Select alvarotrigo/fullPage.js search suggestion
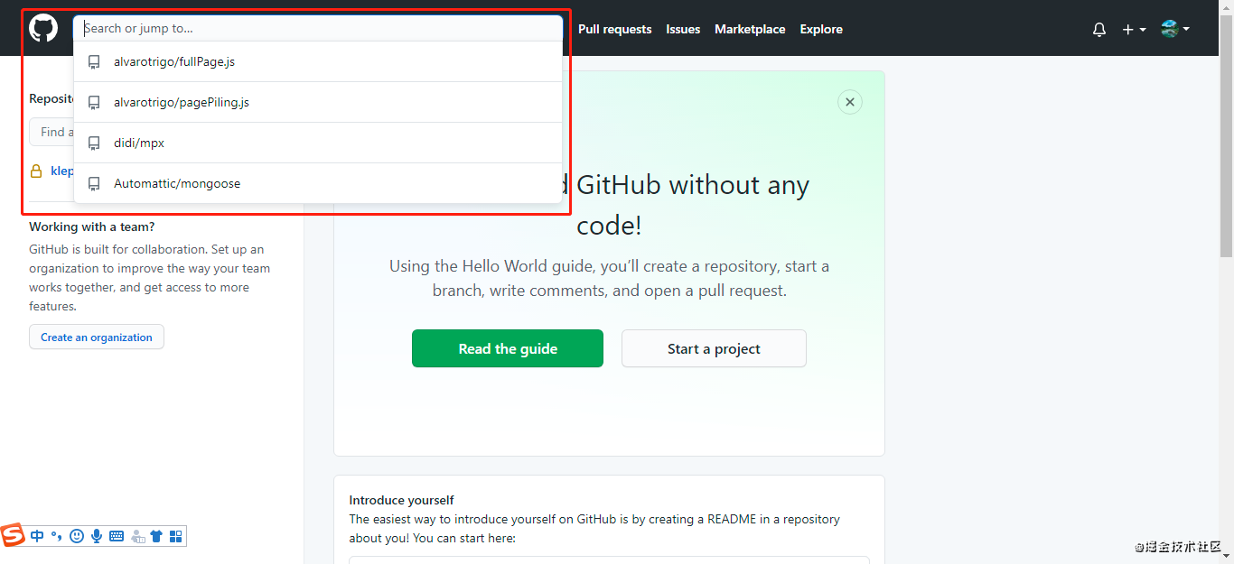 click(x=318, y=62)
